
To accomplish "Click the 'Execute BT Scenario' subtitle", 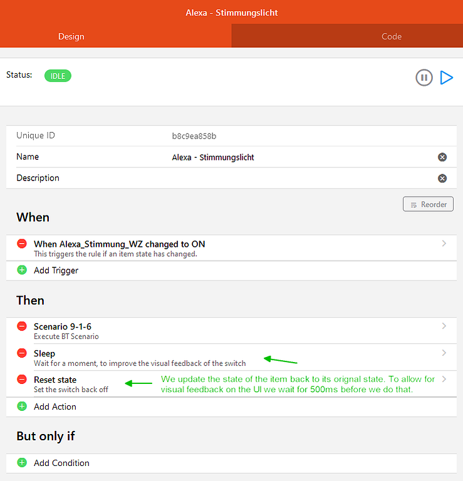I will [x=66, y=336].
